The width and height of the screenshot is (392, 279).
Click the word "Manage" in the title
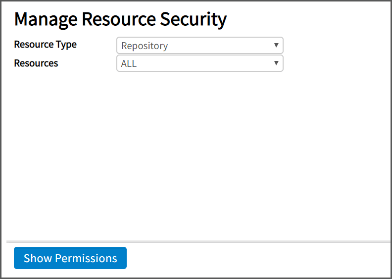pos(46,19)
